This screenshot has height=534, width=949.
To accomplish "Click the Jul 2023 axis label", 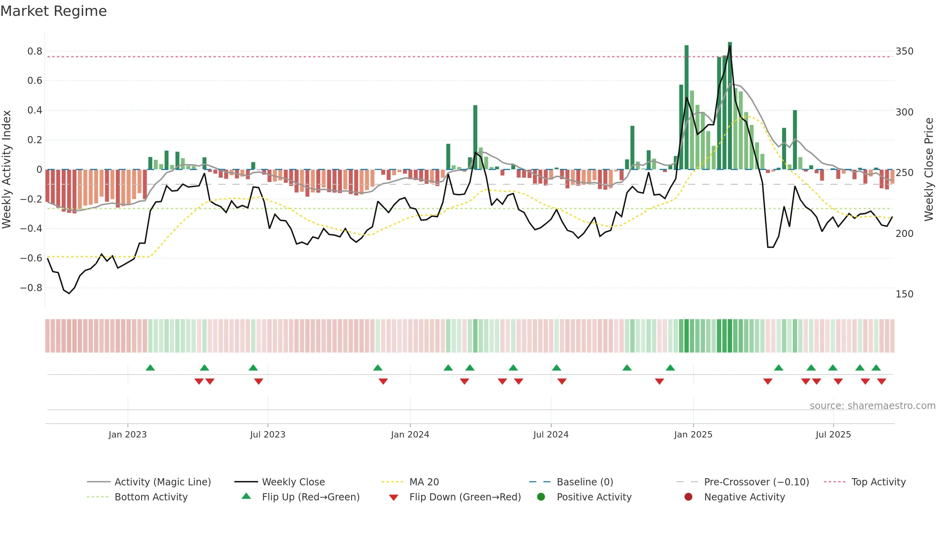I will (268, 434).
